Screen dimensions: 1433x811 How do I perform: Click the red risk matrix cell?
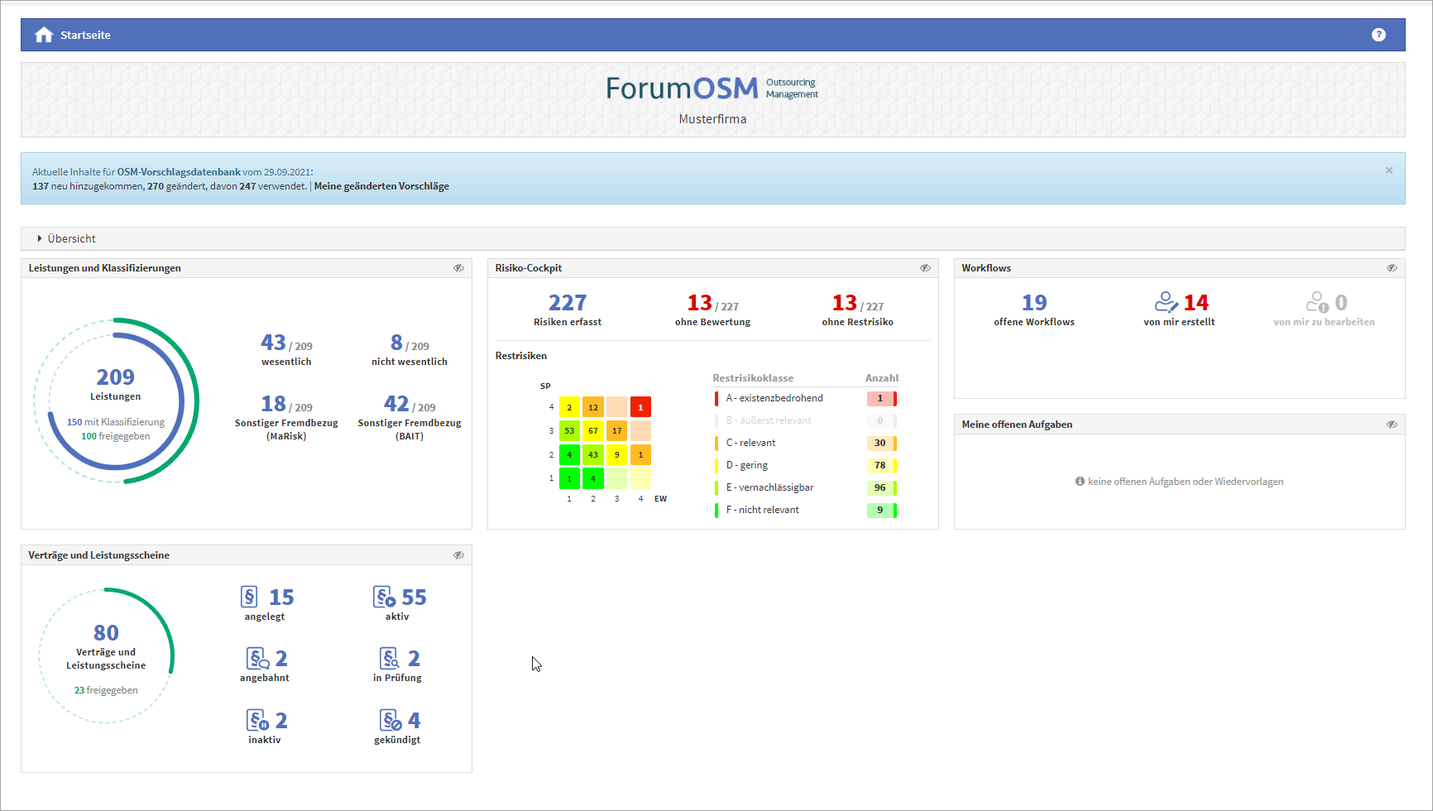640,407
